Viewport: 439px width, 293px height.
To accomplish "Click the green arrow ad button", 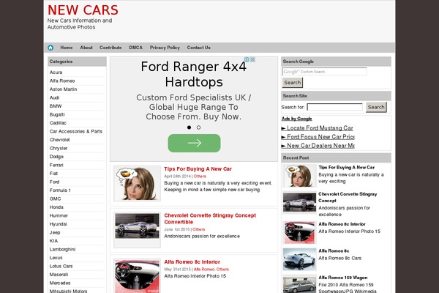I will pyautogui.click(x=194, y=143).
